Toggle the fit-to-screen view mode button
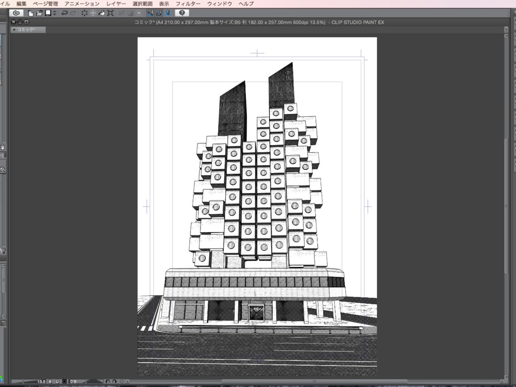 (x=64, y=381)
